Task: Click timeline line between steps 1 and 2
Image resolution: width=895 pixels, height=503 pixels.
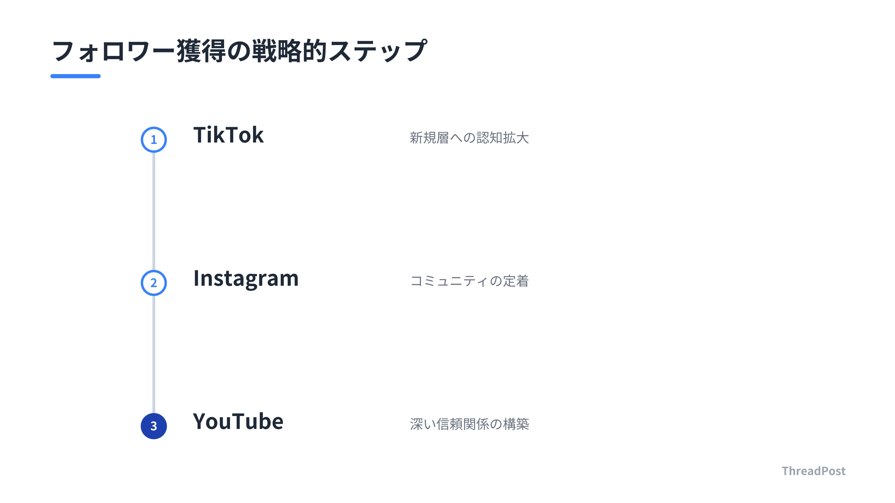Action: click(154, 211)
